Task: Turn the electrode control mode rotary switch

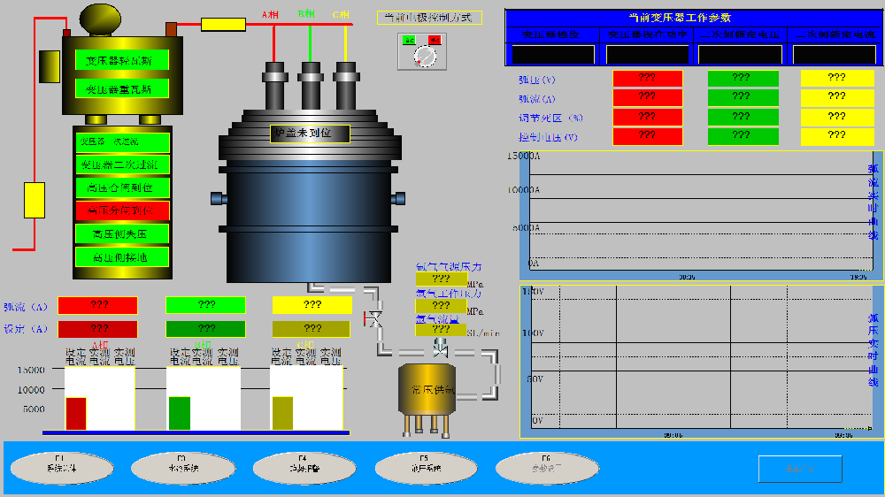Action: (425, 57)
